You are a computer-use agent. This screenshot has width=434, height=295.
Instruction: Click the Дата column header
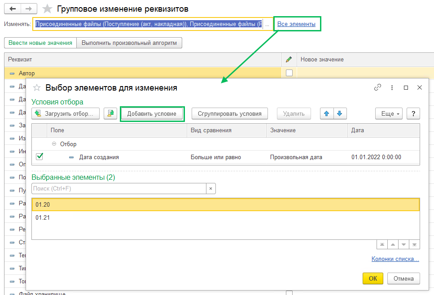384,130
